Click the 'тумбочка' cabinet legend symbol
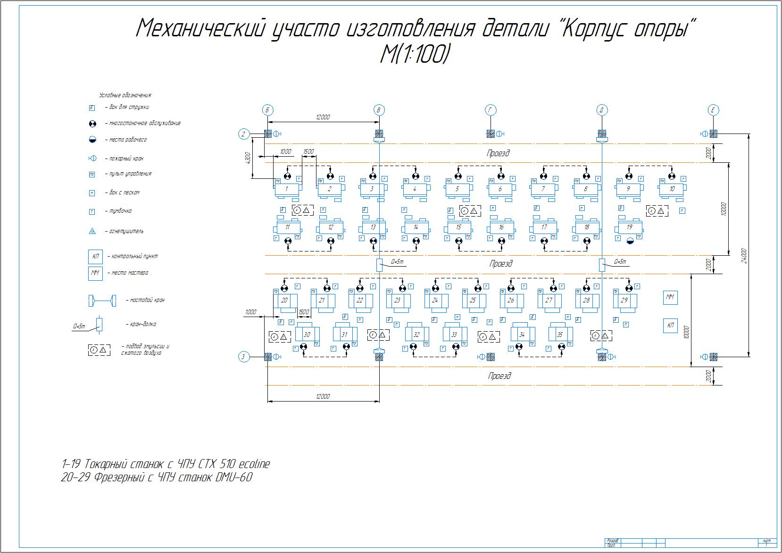The width and height of the screenshot is (782, 553). click(92, 212)
